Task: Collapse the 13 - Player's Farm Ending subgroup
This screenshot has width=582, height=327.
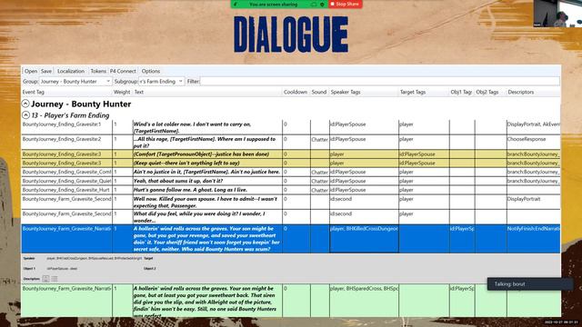Action: point(25,115)
